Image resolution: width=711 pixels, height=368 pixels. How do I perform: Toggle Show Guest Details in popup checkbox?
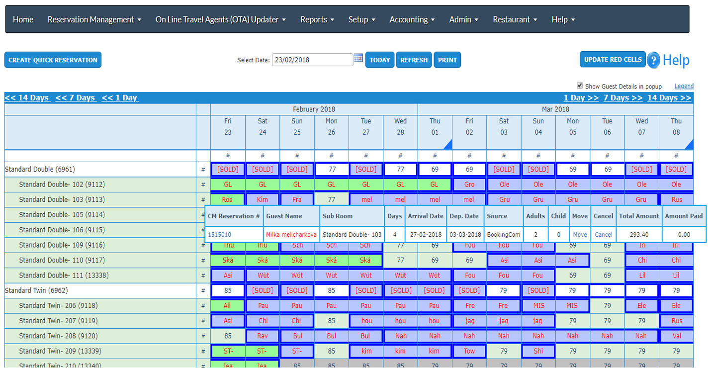[x=580, y=86]
